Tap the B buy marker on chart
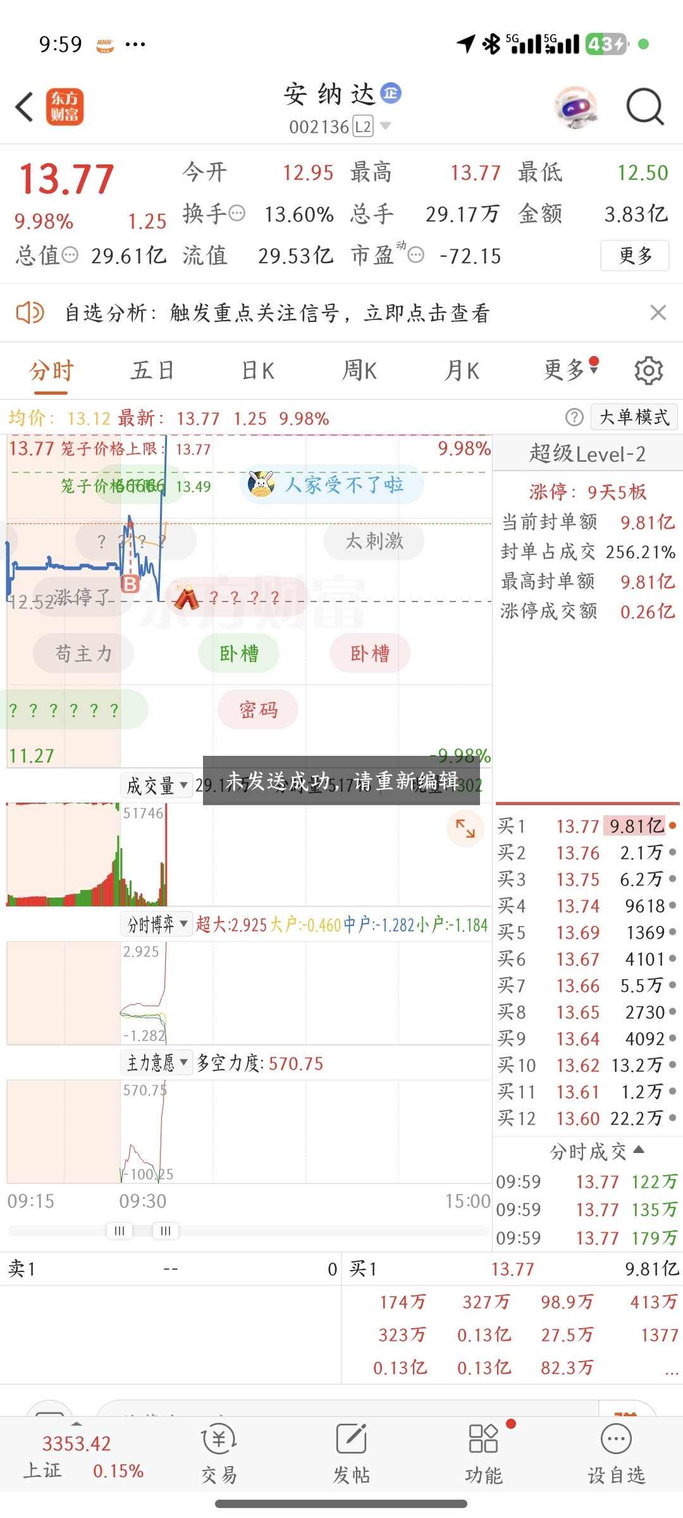The image size is (683, 1518). [x=130, y=584]
